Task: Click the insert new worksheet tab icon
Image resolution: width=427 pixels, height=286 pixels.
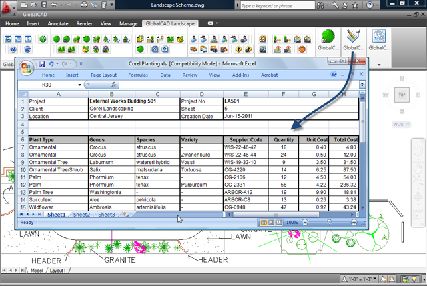Action: [126, 215]
